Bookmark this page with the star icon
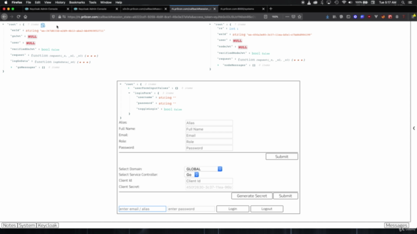The width and height of the screenshot is (417, 234). click(300, 17)
